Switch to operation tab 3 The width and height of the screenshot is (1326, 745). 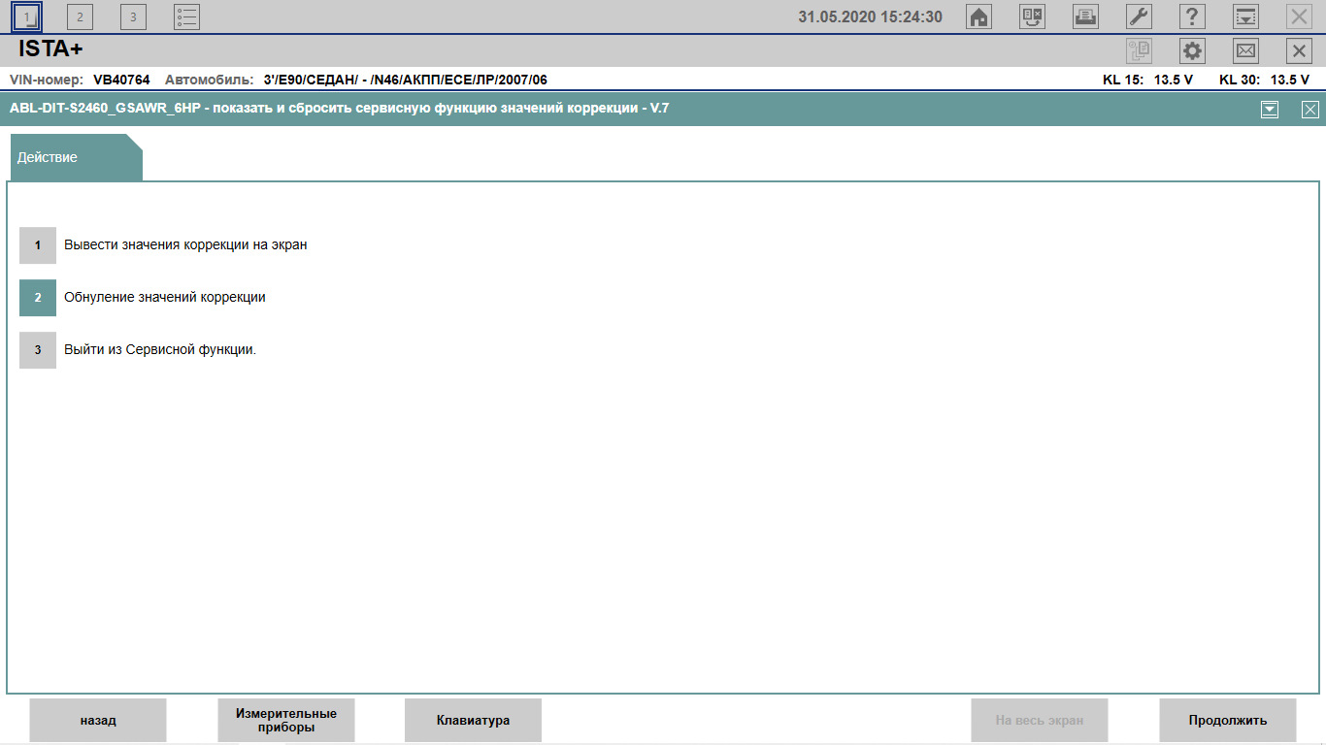coord(133,16)
